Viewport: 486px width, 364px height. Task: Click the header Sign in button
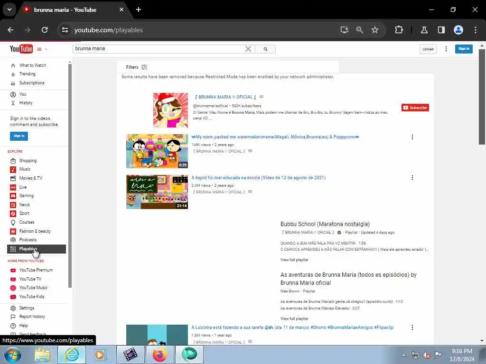(464, 49)
